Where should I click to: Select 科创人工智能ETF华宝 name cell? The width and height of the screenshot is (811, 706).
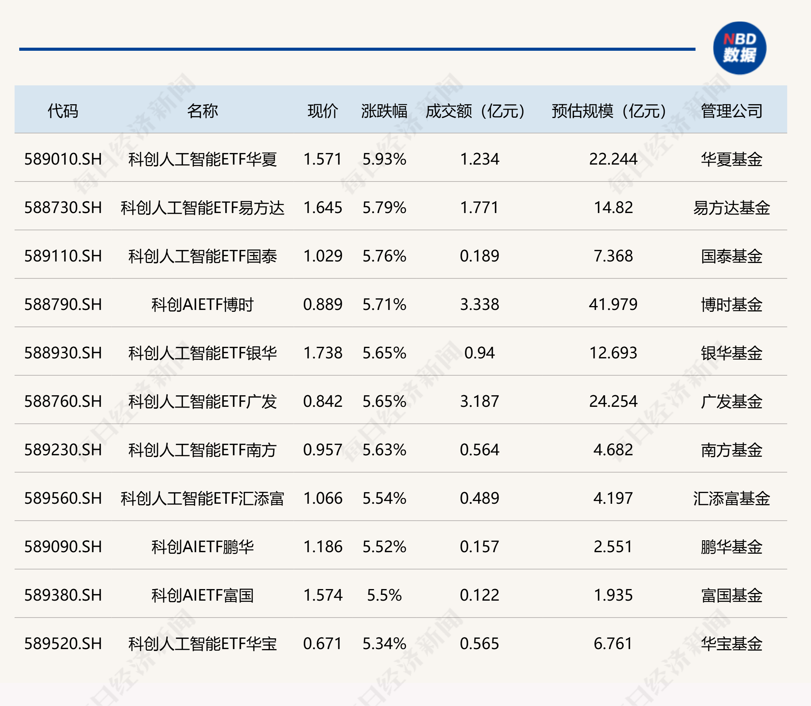coord(202,644)
